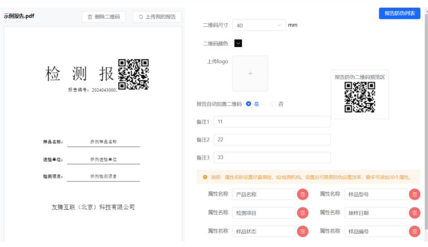Delete the 样品型号 attribute with its trash icon
The image size is (428, 247).
pos(415,194)
